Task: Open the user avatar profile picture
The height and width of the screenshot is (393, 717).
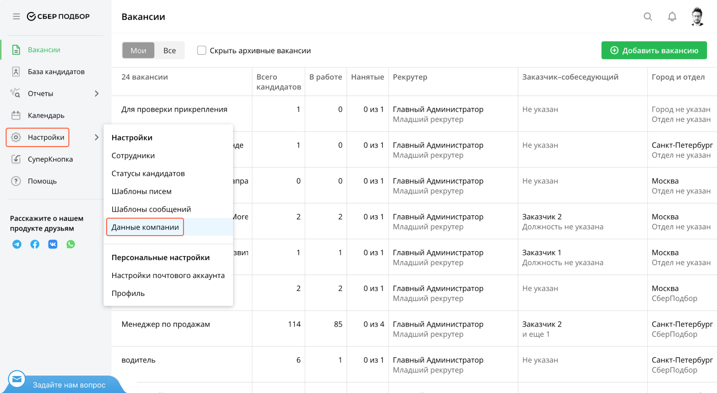Action: tap(697, 16)
